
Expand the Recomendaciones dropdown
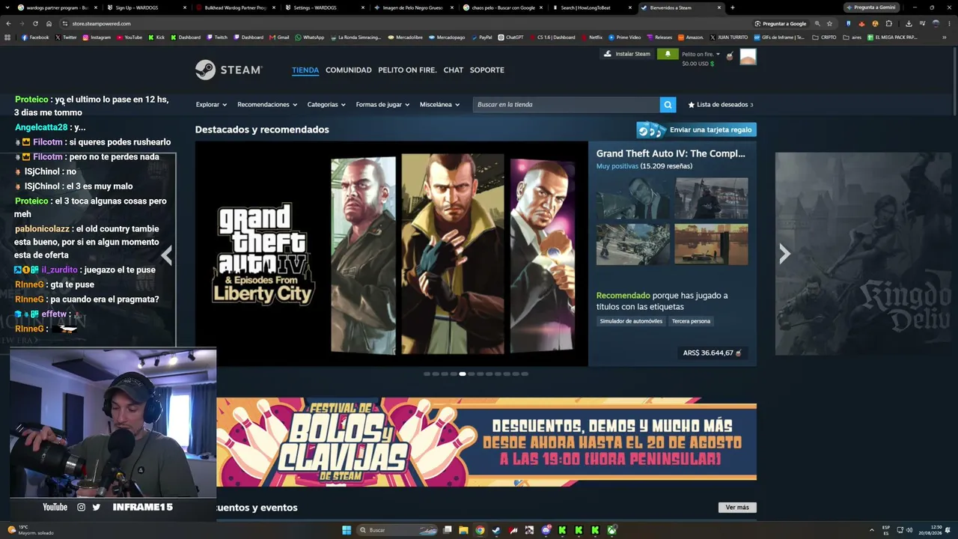click(x=267, y=105)
